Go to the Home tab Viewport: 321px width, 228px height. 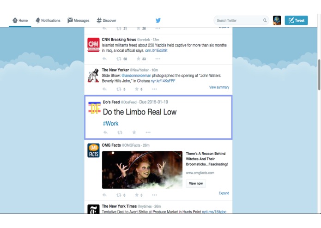(20, 20)
